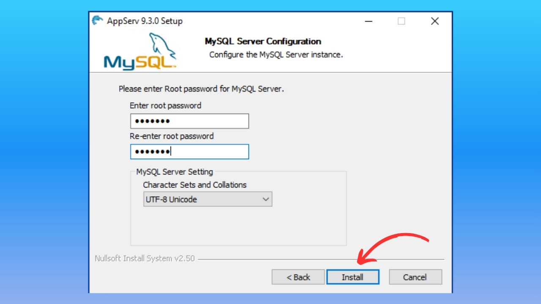Click the 'Enter root password' label
This screenshot has width=541, height=304.
click(165, 106)
